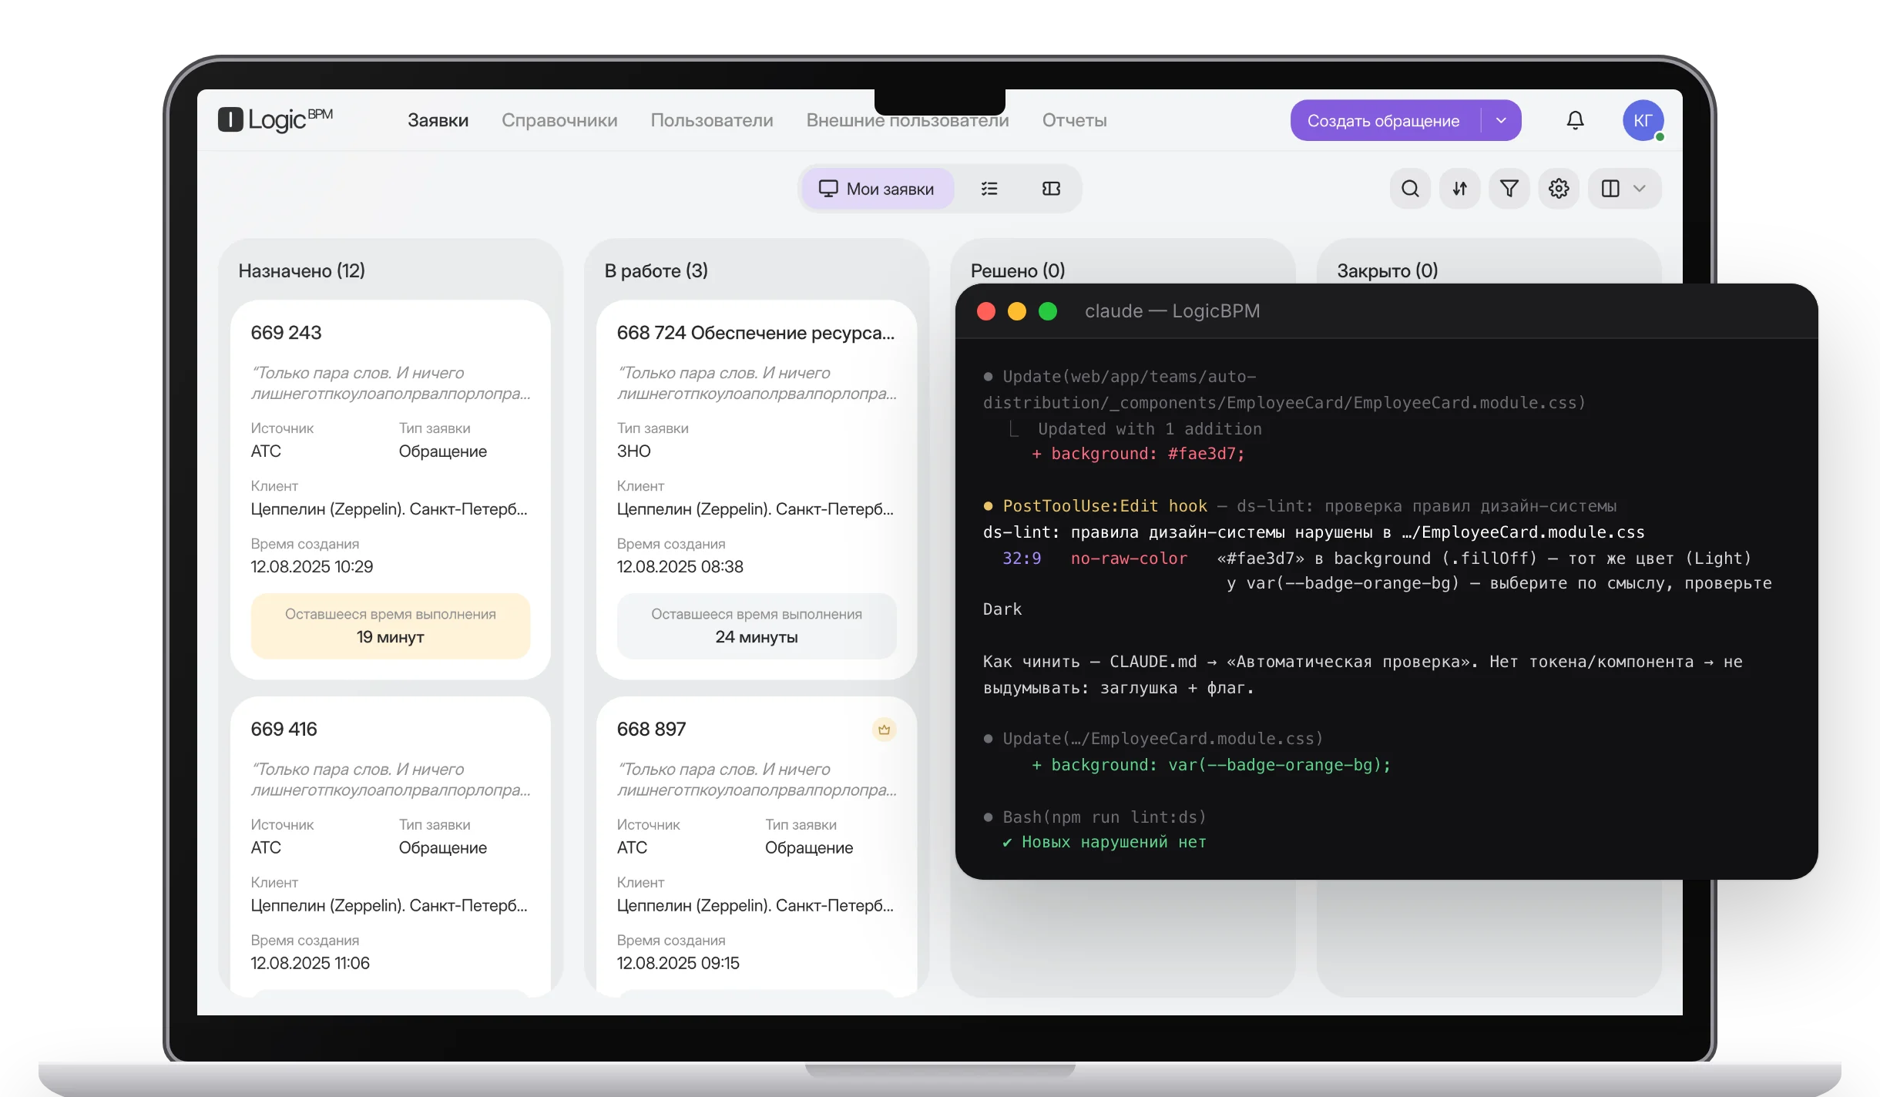Open search with magnifier icon
1880x1097 pixels.
pos(1410,189)
